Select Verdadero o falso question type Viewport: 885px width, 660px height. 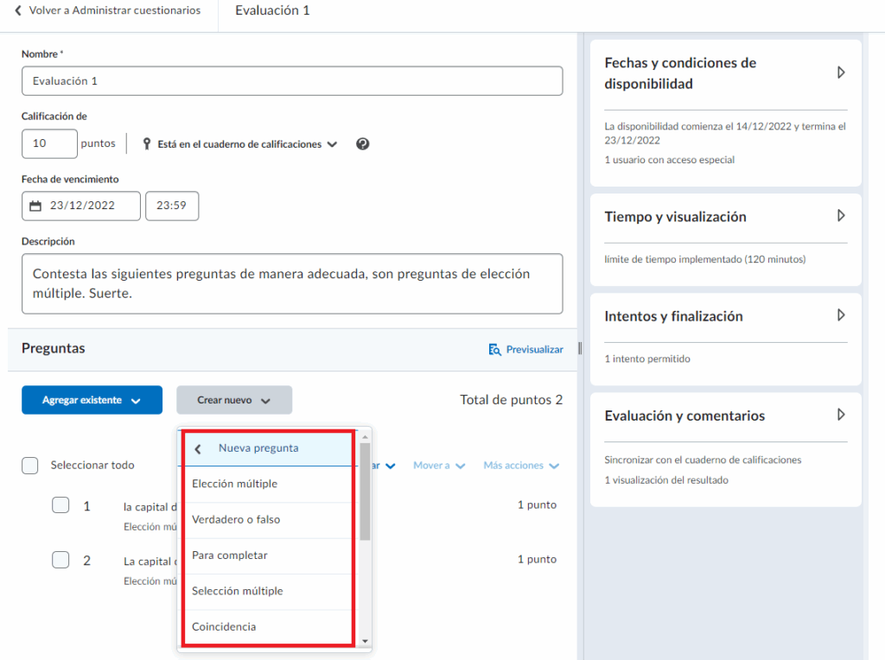(236, 520)
